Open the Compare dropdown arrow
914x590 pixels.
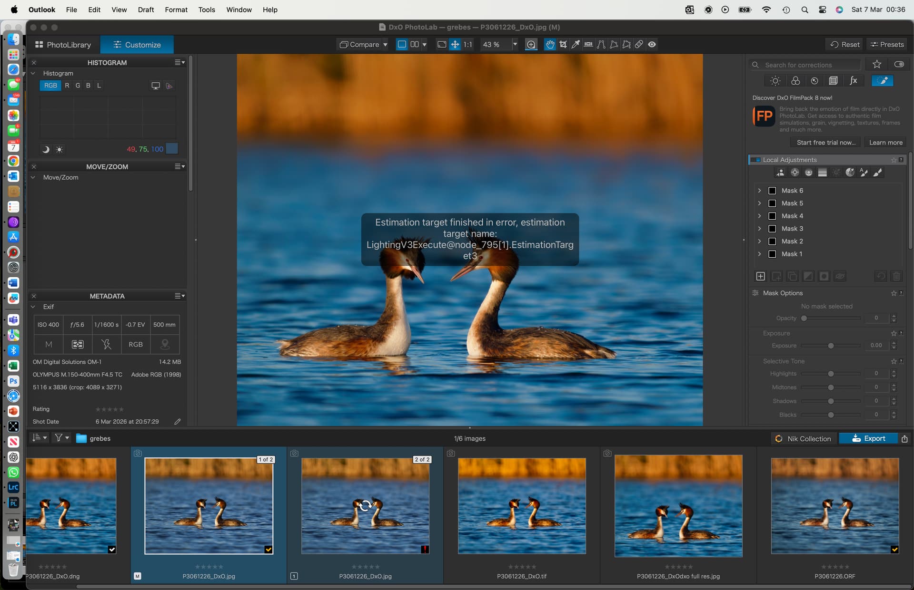coord(385,44)
